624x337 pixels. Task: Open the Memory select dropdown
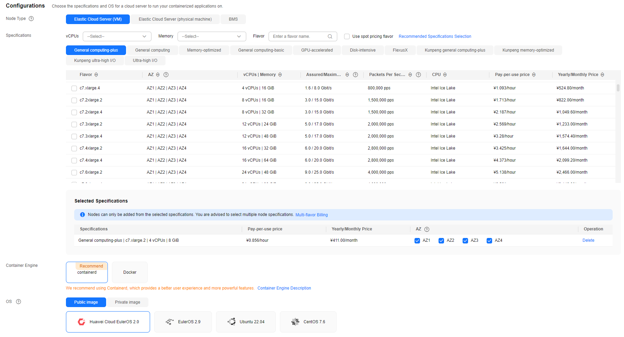(212, 36)
